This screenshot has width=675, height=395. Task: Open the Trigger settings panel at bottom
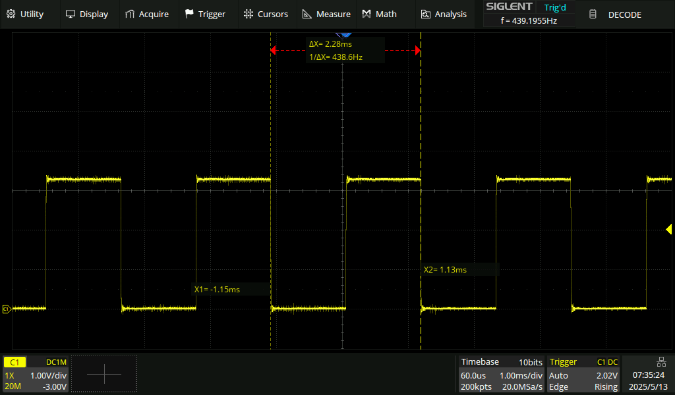pyautogui.click(x=583, y=374)
